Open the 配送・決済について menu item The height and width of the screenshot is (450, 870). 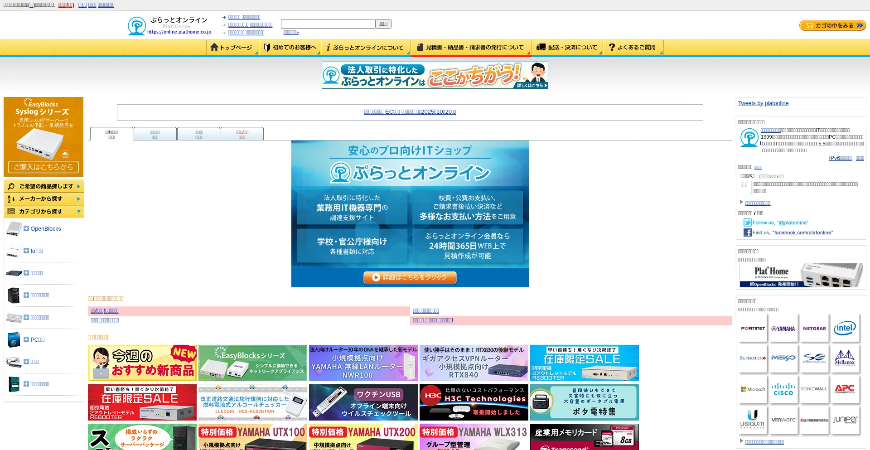click(567, 48)
